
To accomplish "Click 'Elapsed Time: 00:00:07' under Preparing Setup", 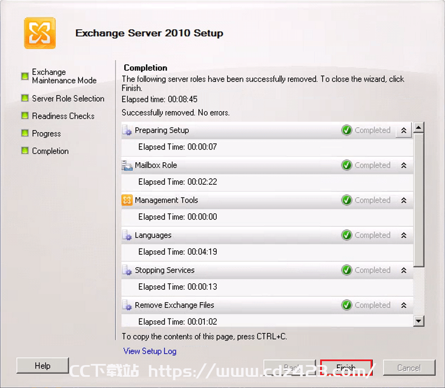I will [177, 147].
